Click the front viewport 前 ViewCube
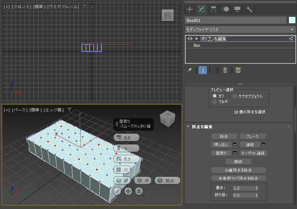 click(168, 15)
